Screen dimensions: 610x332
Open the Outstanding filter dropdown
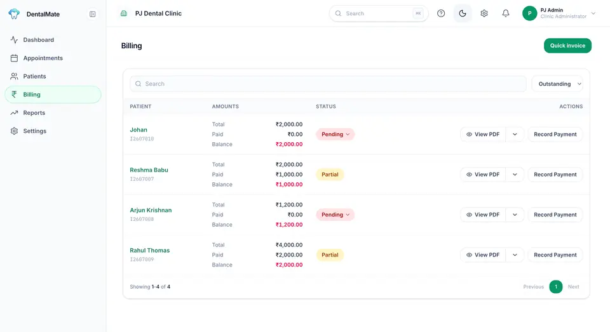[x=557, y=84]
